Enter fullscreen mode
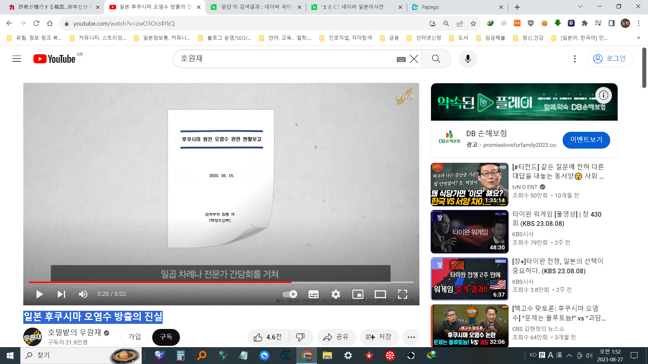This screenshot has width=648, height=364. tap(402, 294)
